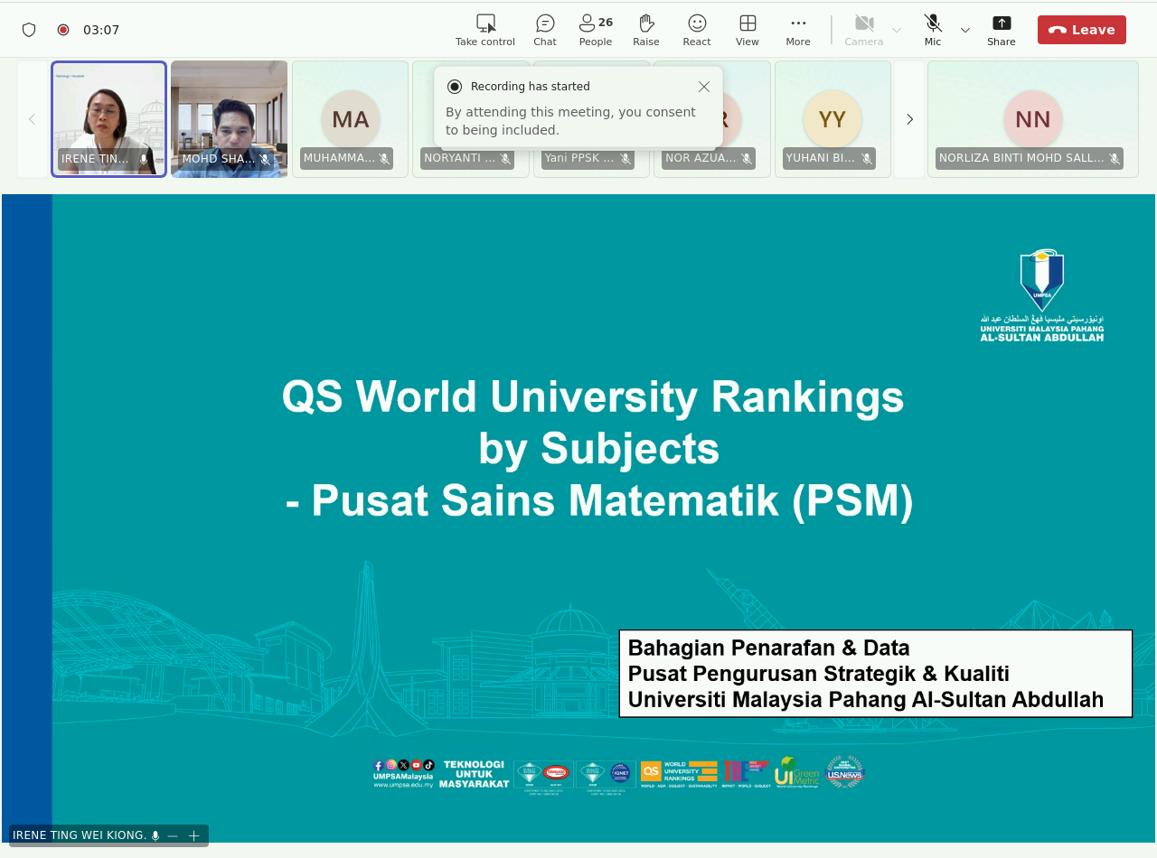Click the QS World University Rankings badge
This screenshot has width=1157, height=858.
[679, 773]
